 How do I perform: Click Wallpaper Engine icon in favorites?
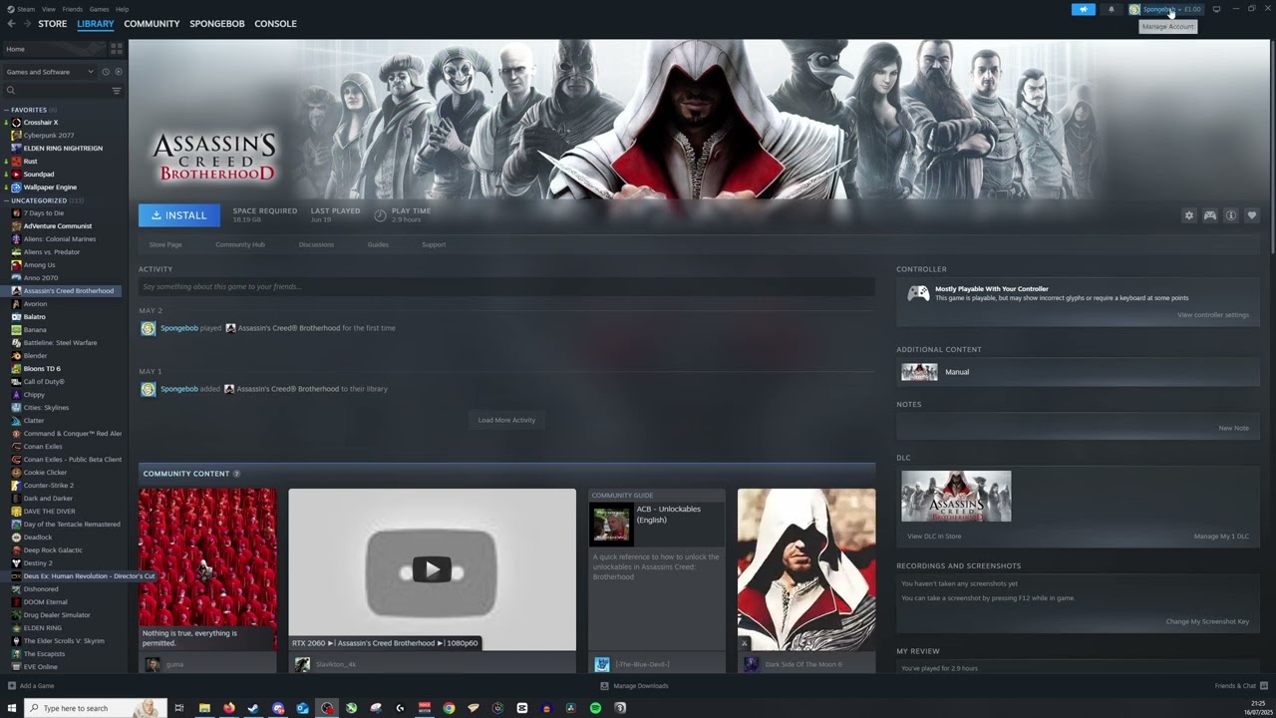[16, 187]
